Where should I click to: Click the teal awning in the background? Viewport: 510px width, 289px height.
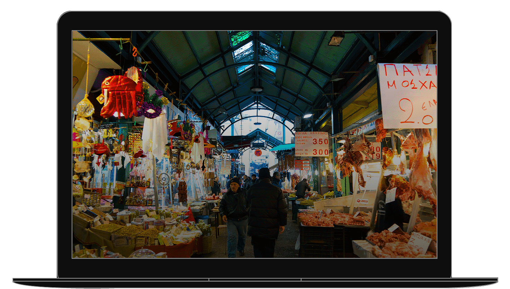[282, 147]
